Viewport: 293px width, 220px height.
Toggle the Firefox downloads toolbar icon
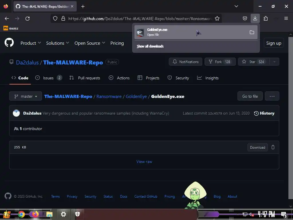pyautogui.click(x=255, y=18)
